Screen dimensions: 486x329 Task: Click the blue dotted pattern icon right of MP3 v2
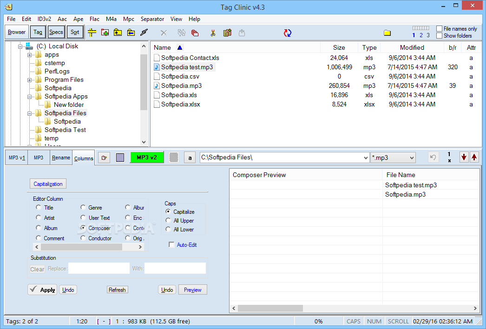[x=174, y=158]
